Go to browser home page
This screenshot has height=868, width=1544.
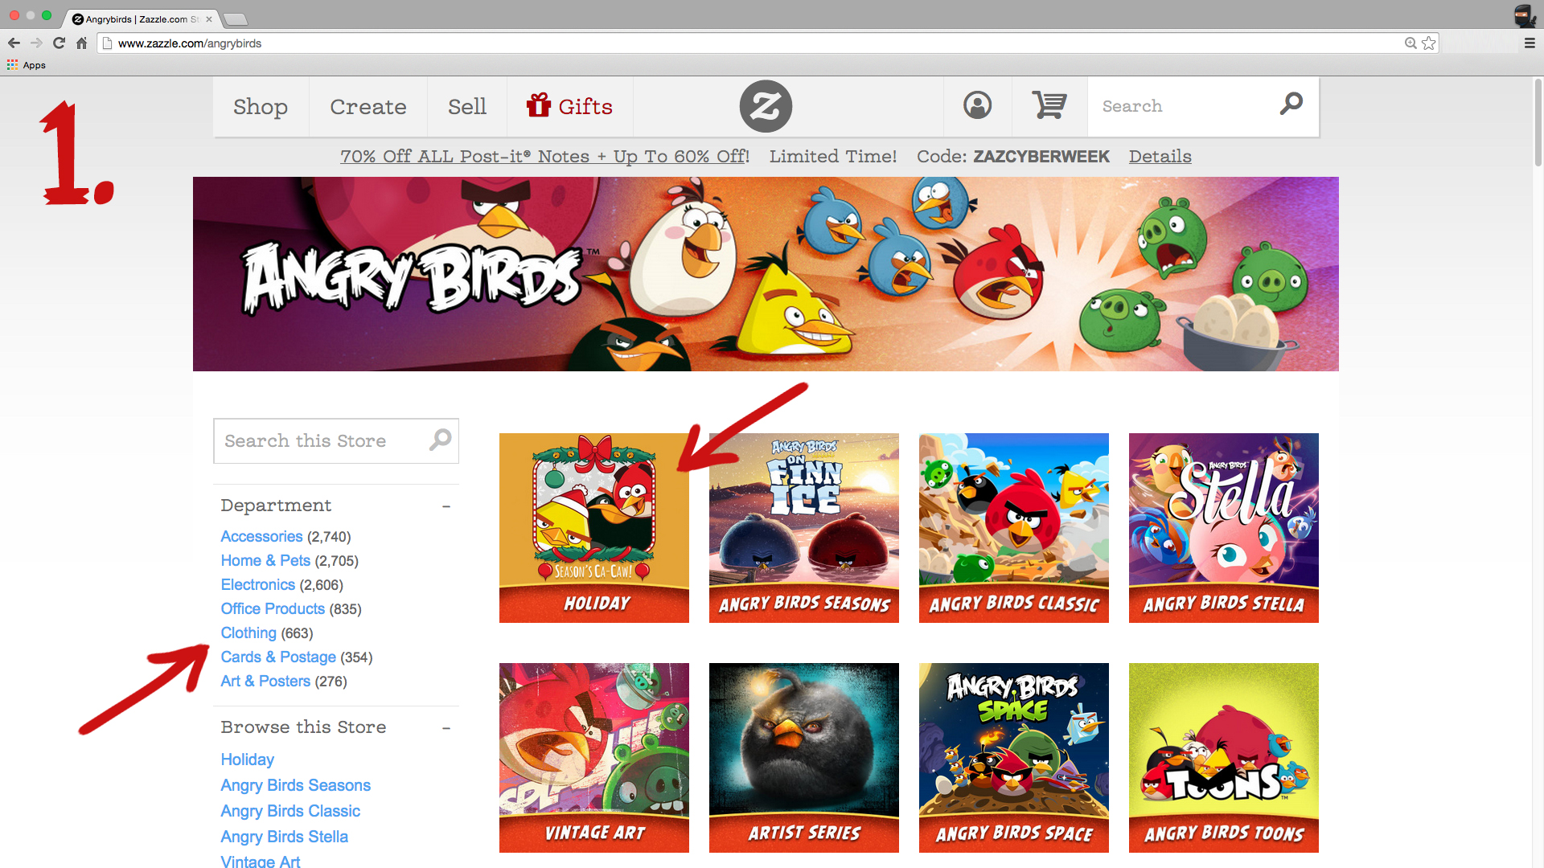coord(81,43)
